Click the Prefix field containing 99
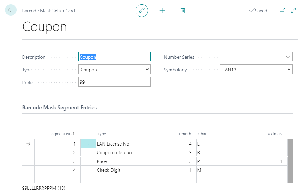Screen dimensions: 298x194 click(114, 82)
